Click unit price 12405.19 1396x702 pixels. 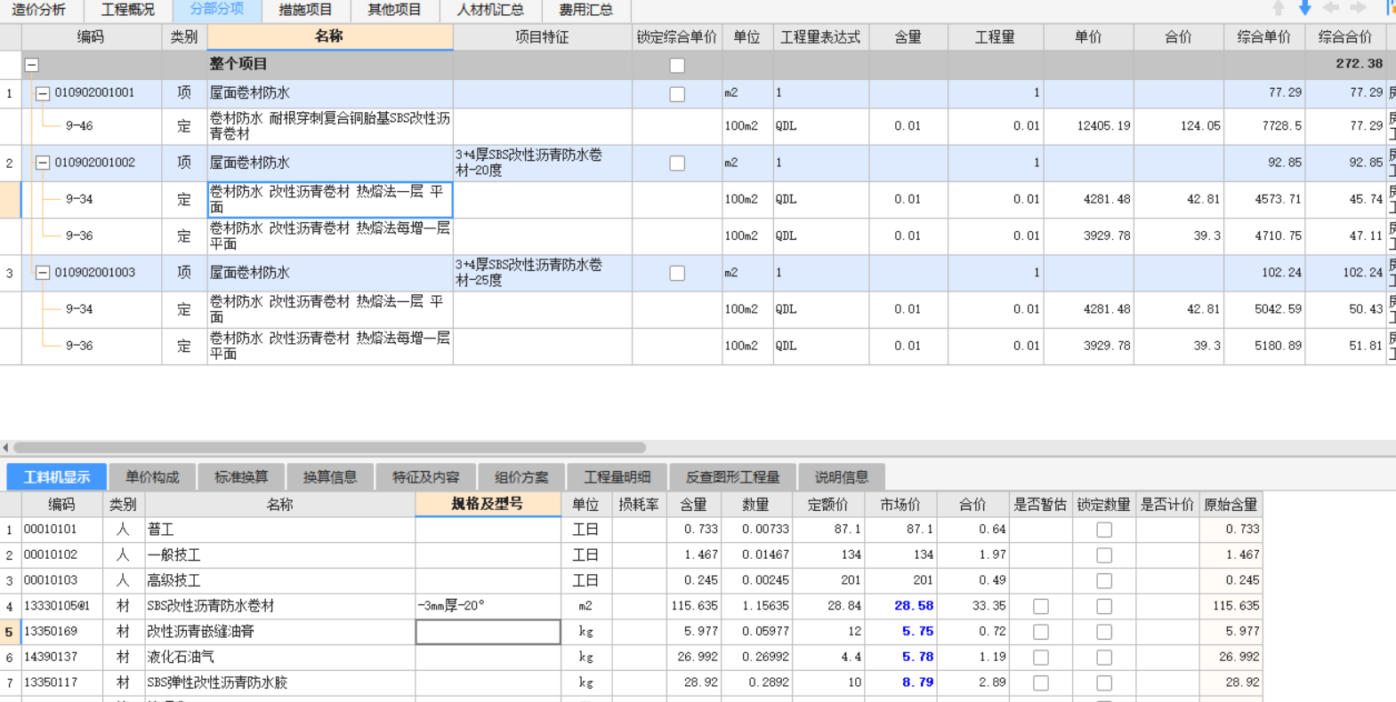[x=1103, y=126]
